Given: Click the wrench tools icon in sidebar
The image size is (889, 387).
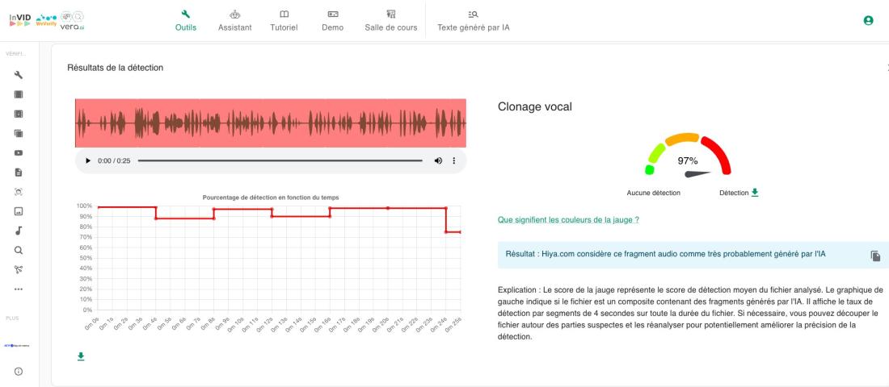Looking at the screenshot, I should coord(18,75).
